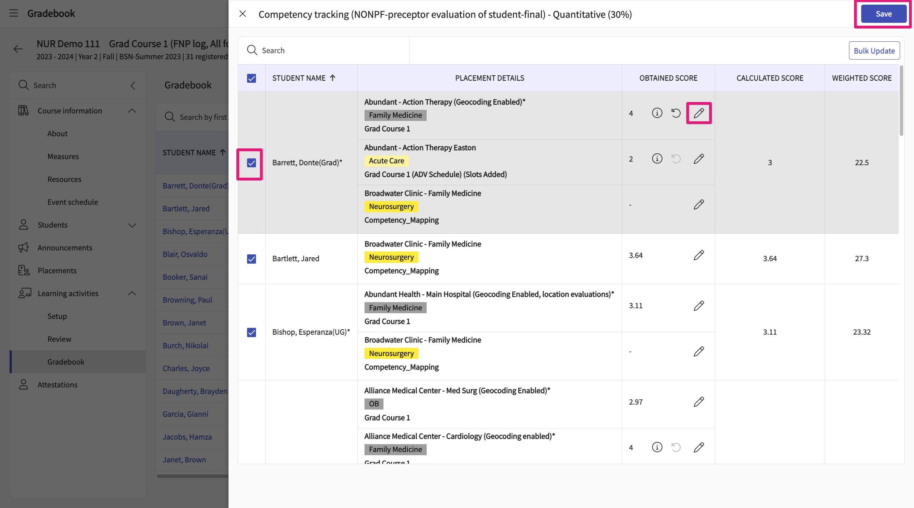914x508 pixels.
Task: Open Placements in the sidebar
Action: tap(57, 270)
